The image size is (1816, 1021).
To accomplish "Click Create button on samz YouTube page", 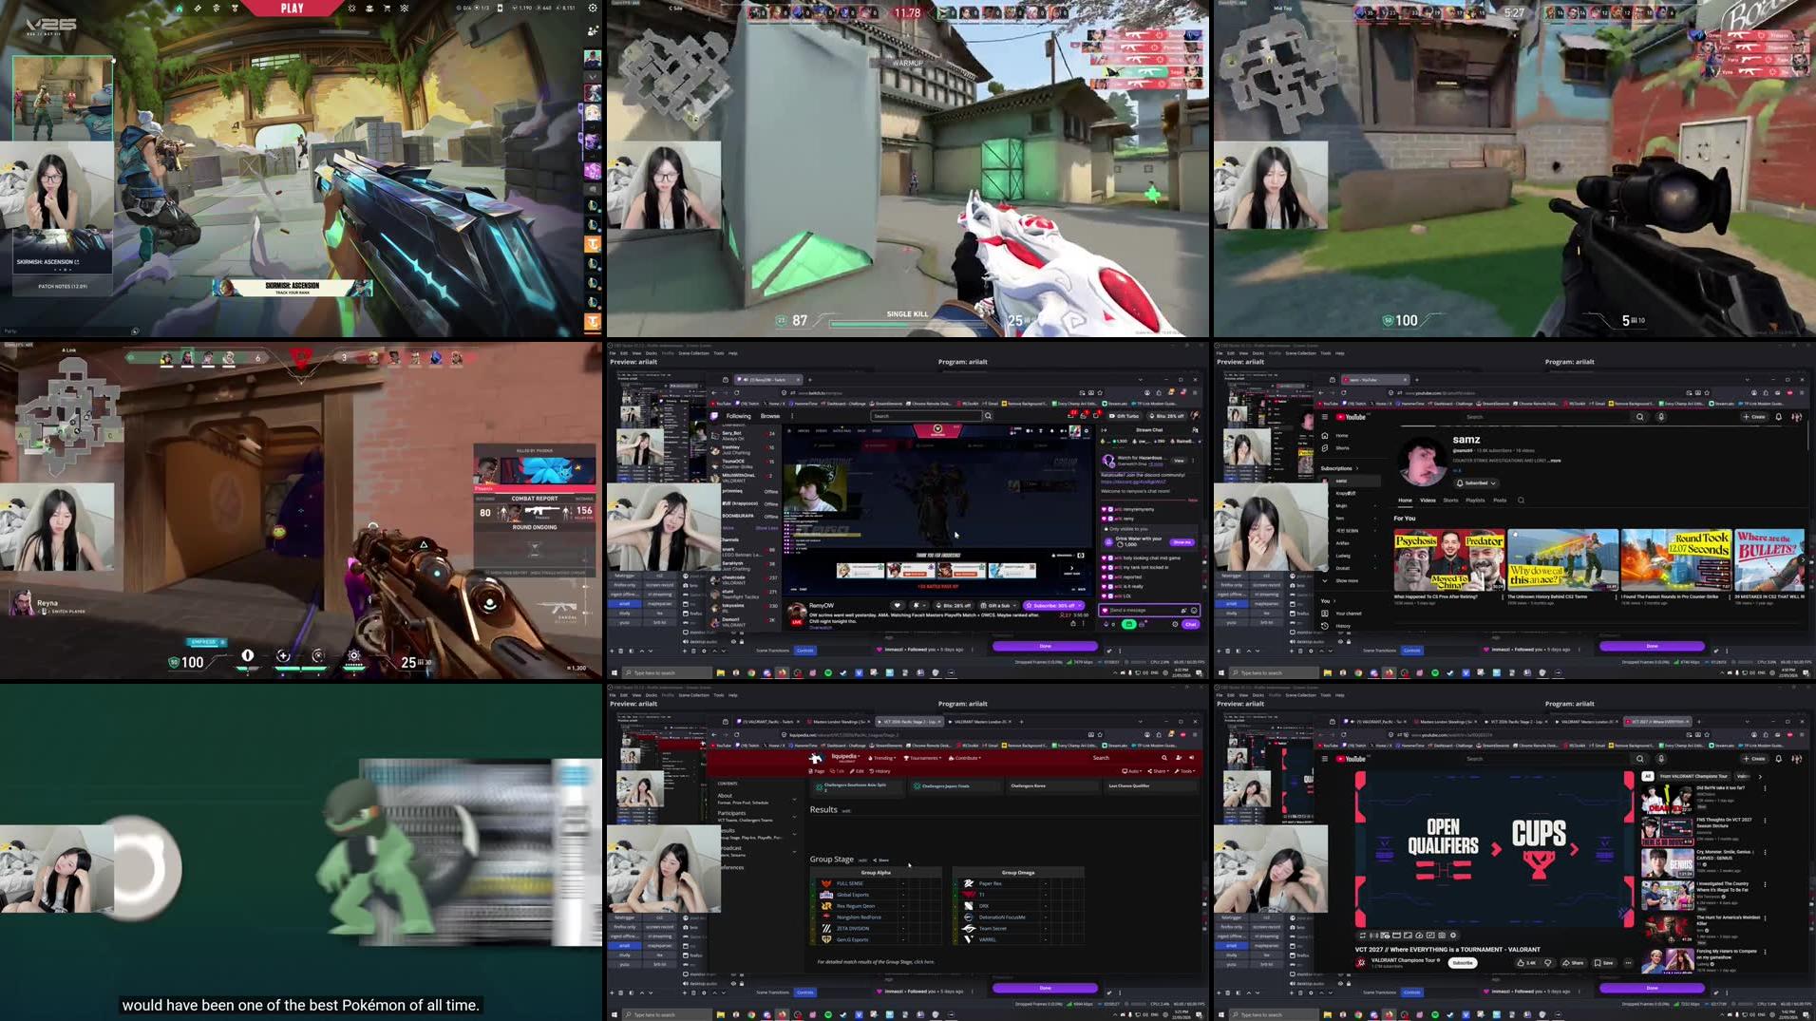I will click(x=1755, y=417).
